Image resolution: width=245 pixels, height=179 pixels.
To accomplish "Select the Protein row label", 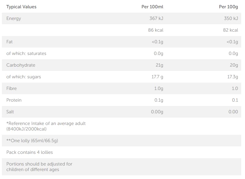I will coord(14,100).
